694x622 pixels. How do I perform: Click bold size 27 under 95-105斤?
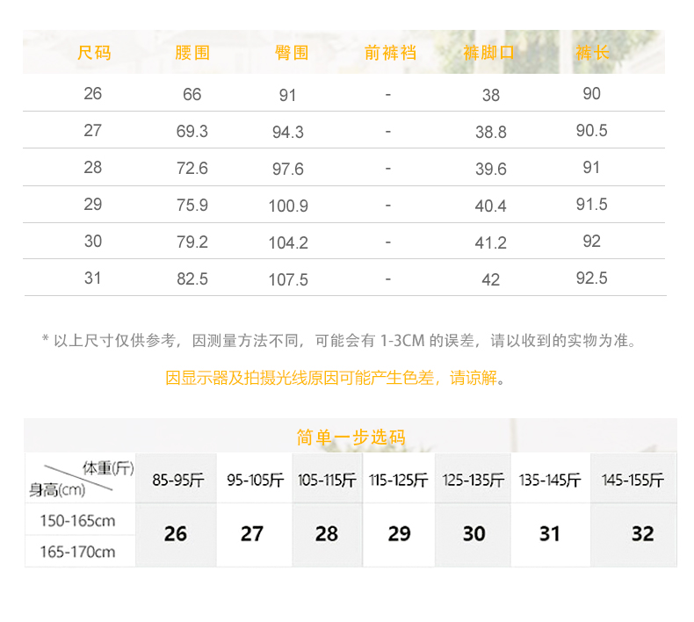coord(252,534)
